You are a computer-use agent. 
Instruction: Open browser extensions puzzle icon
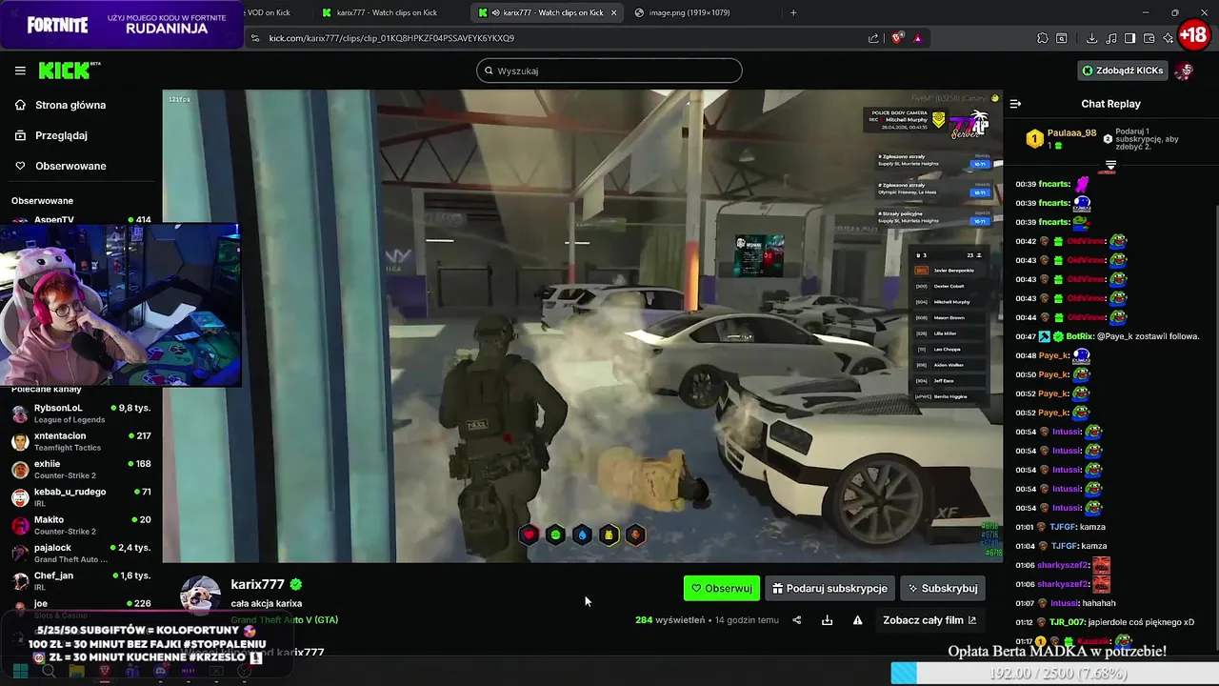1043,38
